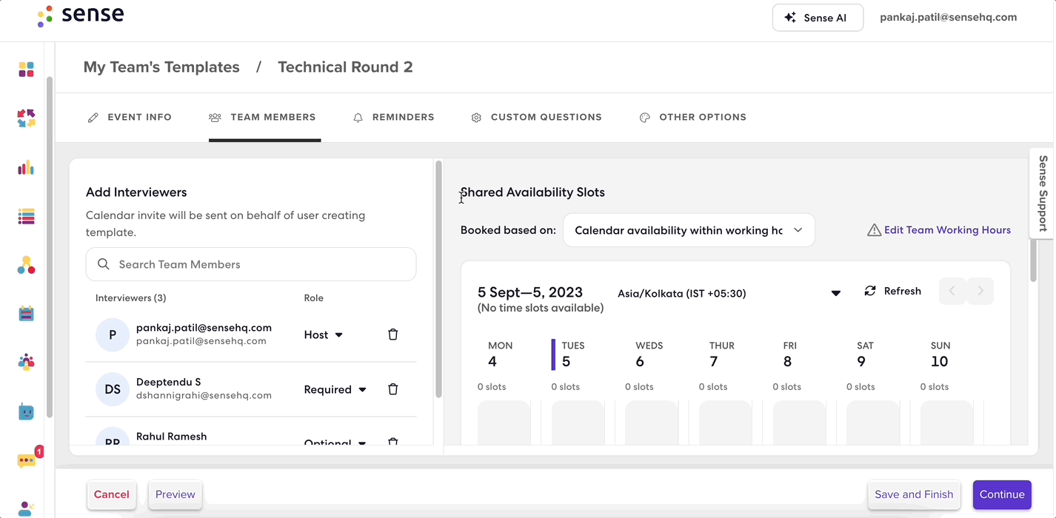Open the bar chart analytics icon
Viewport: 1056px width, 518px height.
point(26,167)
